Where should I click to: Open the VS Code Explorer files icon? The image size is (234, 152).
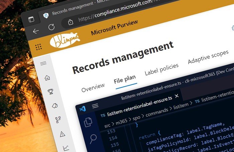(x=88, y=122)
